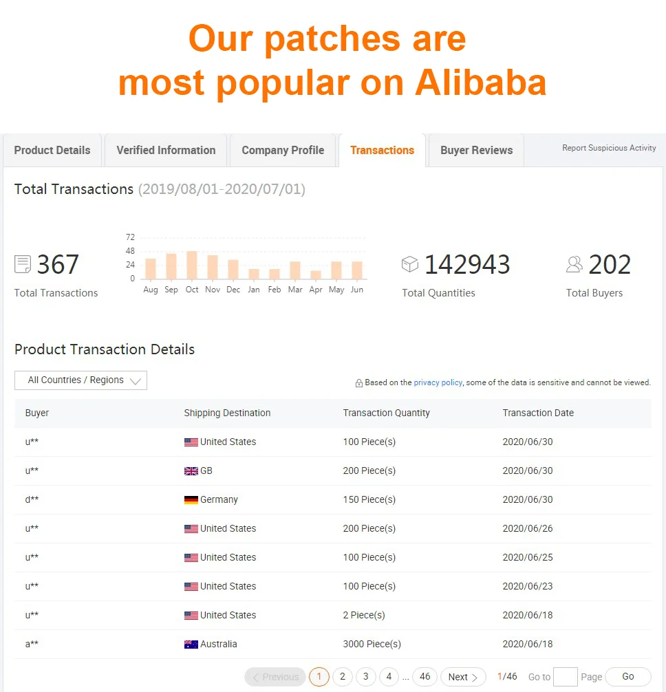Click the GB flag icon
666x692 pixels.
coord(191,471)
